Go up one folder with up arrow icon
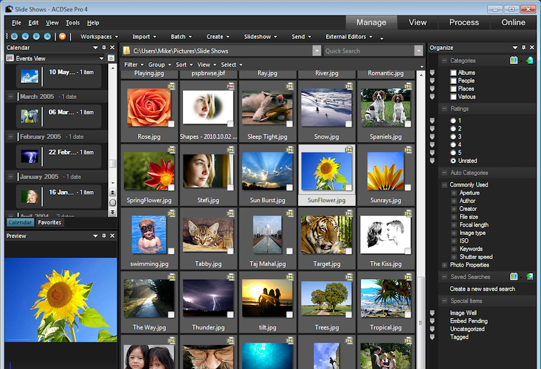 point(47,36)
